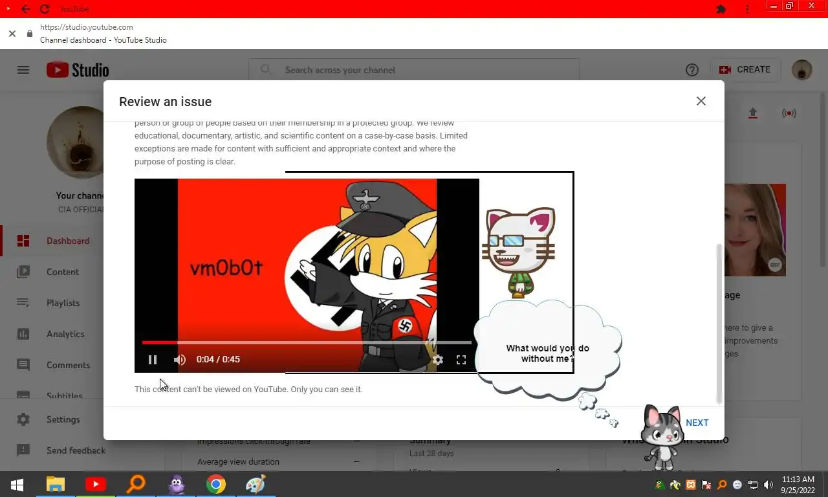The image size is (828, 497).
Task: Open the account avatar menu
Action: [802, 70]
